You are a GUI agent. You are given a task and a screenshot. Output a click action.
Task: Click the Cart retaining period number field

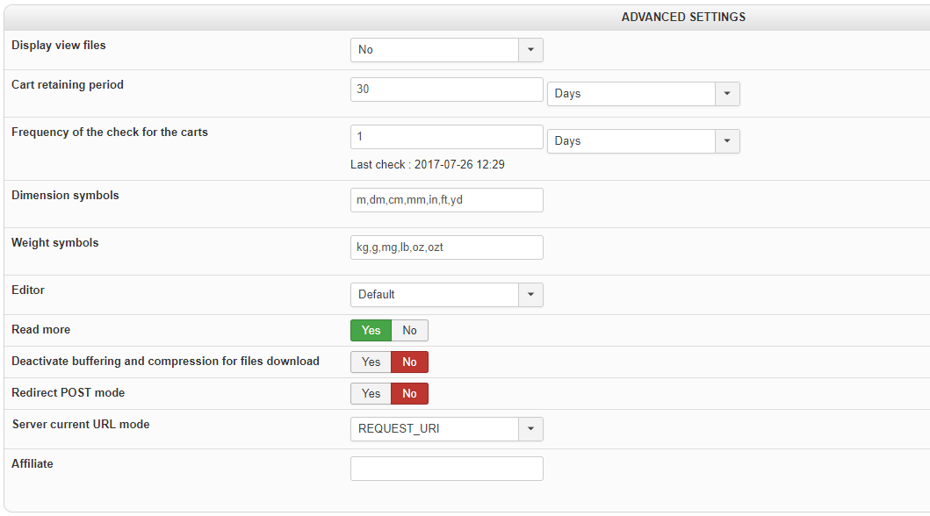[446, 90]
